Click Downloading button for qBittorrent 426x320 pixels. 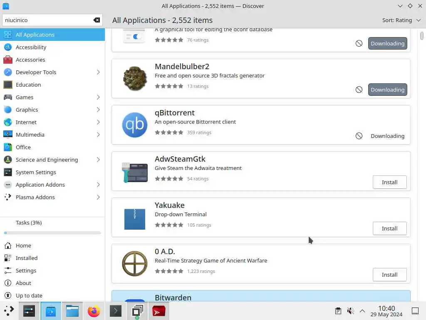coord(387,136)
